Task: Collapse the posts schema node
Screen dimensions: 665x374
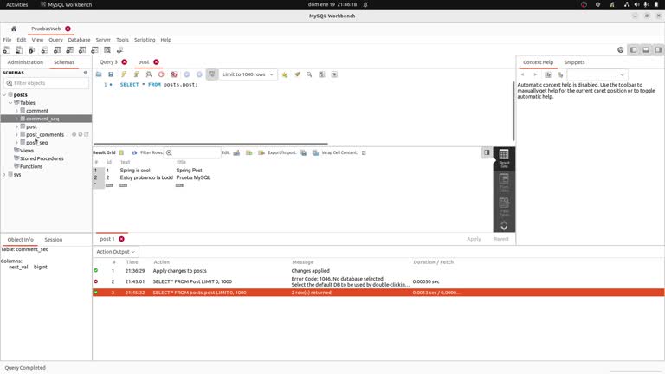Action: coord(4,95)
